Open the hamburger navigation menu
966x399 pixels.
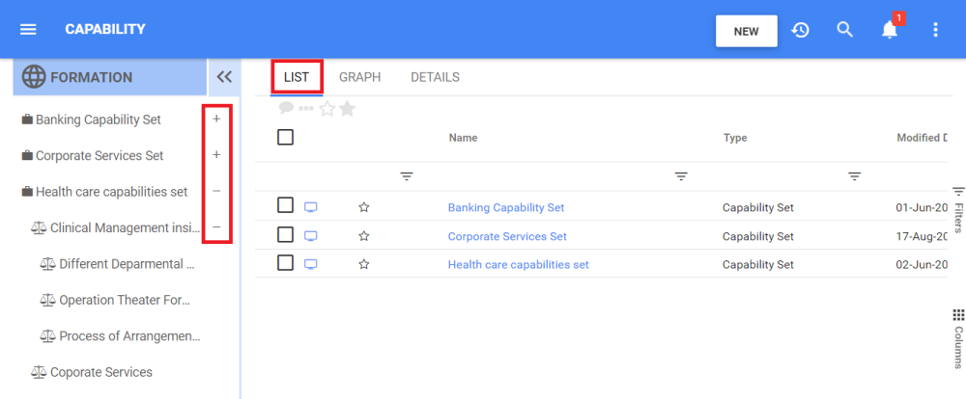pos(28,30)
